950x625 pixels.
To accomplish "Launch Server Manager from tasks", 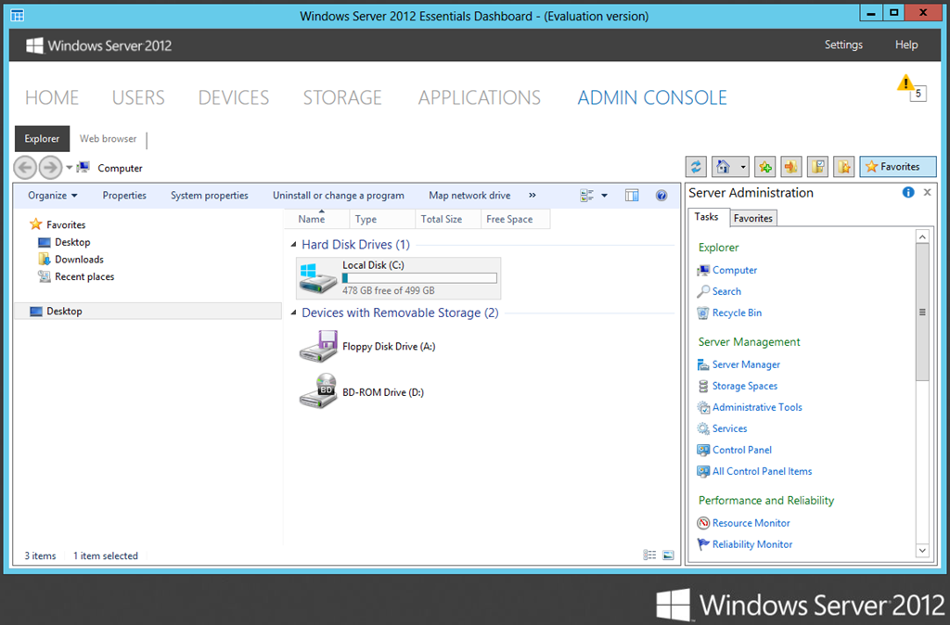I will coord(746,364).
